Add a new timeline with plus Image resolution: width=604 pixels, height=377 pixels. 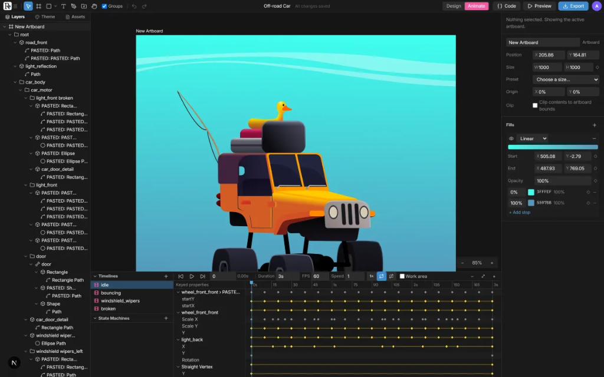click(166, 276)
